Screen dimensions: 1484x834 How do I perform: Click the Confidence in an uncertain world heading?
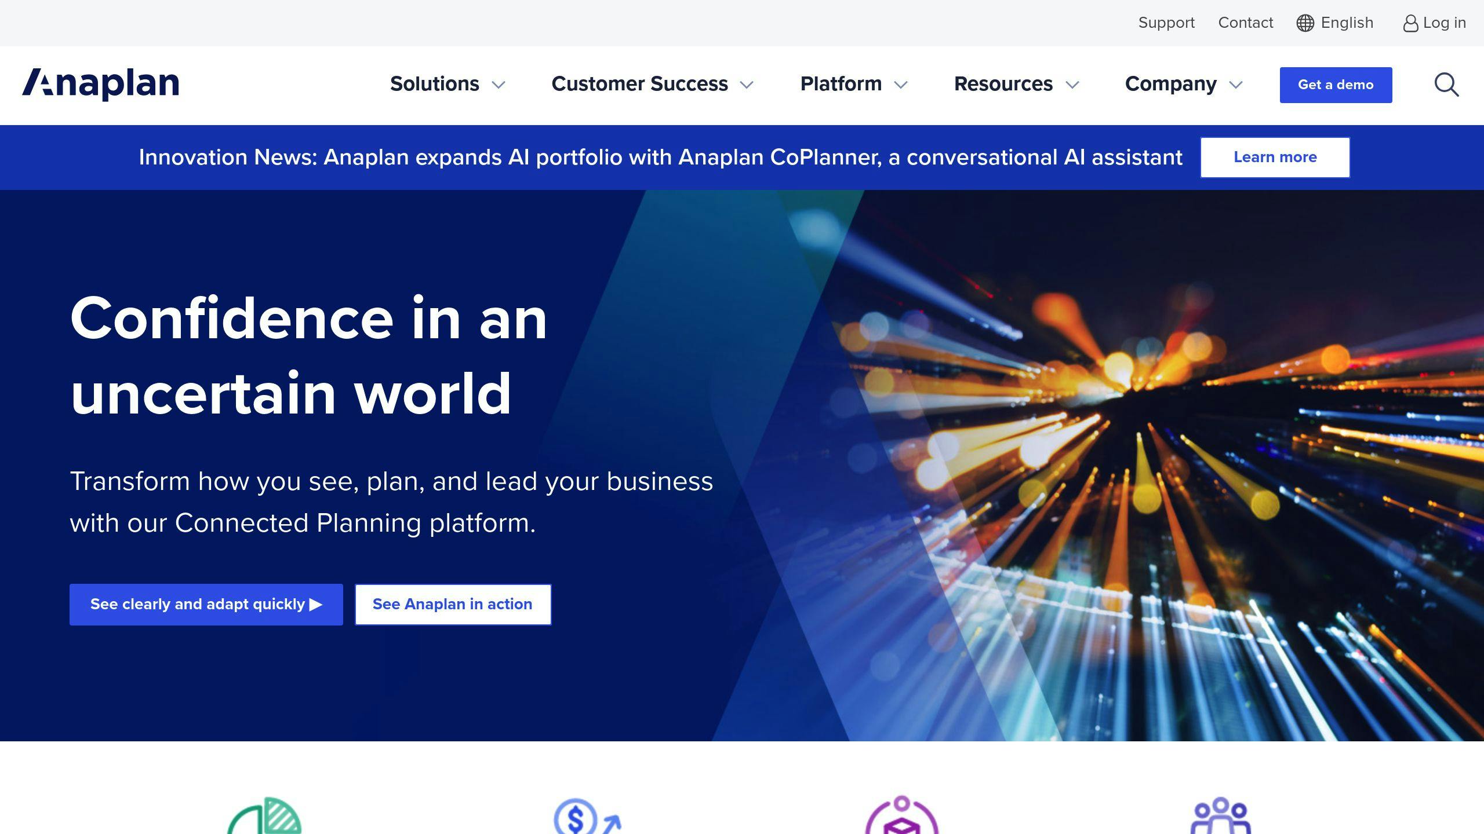308,356
